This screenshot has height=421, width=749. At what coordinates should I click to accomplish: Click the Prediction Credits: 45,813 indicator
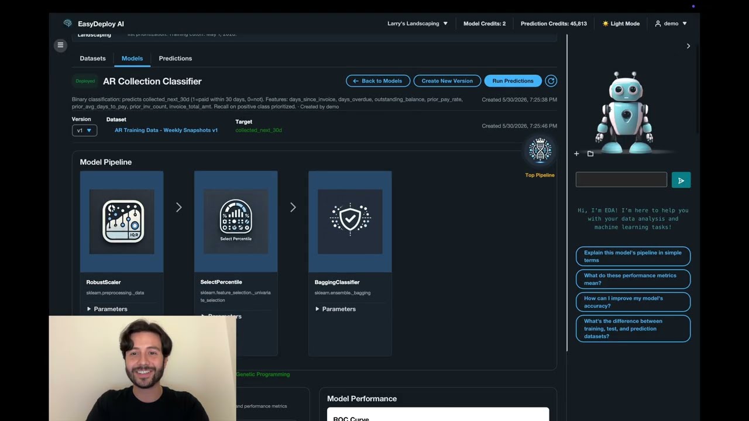point(554,23)
